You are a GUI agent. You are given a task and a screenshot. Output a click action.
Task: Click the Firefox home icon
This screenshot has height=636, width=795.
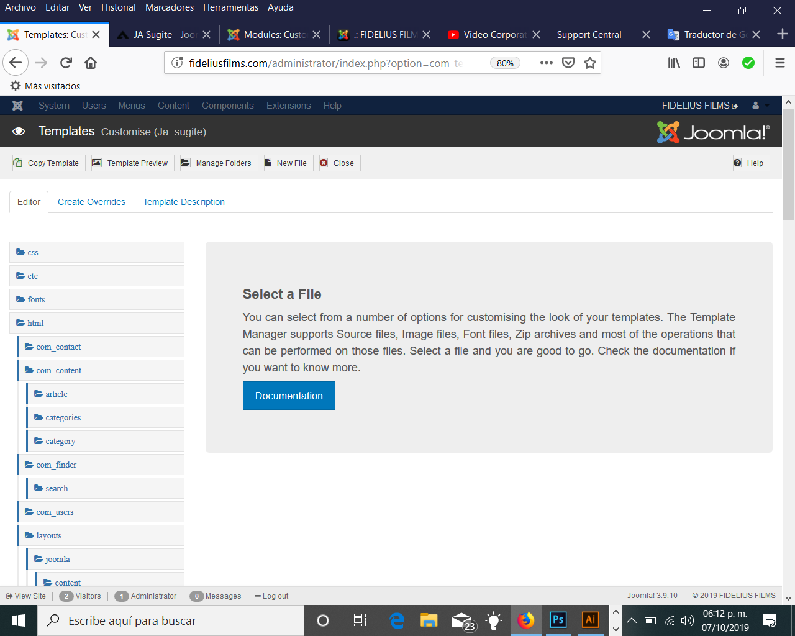pyautogui.click(x=91, y=63)
